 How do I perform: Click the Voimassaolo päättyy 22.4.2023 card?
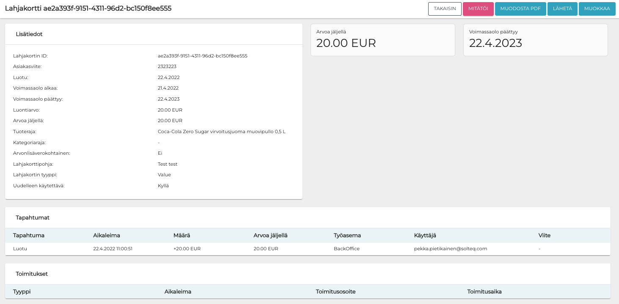[535, 40]
